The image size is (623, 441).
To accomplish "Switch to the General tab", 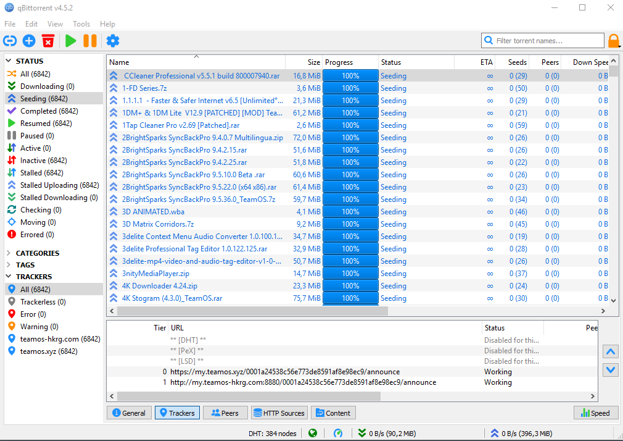I will (x=129, y=413).
